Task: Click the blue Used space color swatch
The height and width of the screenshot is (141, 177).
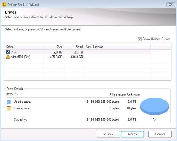Action: tap(8, 102)
